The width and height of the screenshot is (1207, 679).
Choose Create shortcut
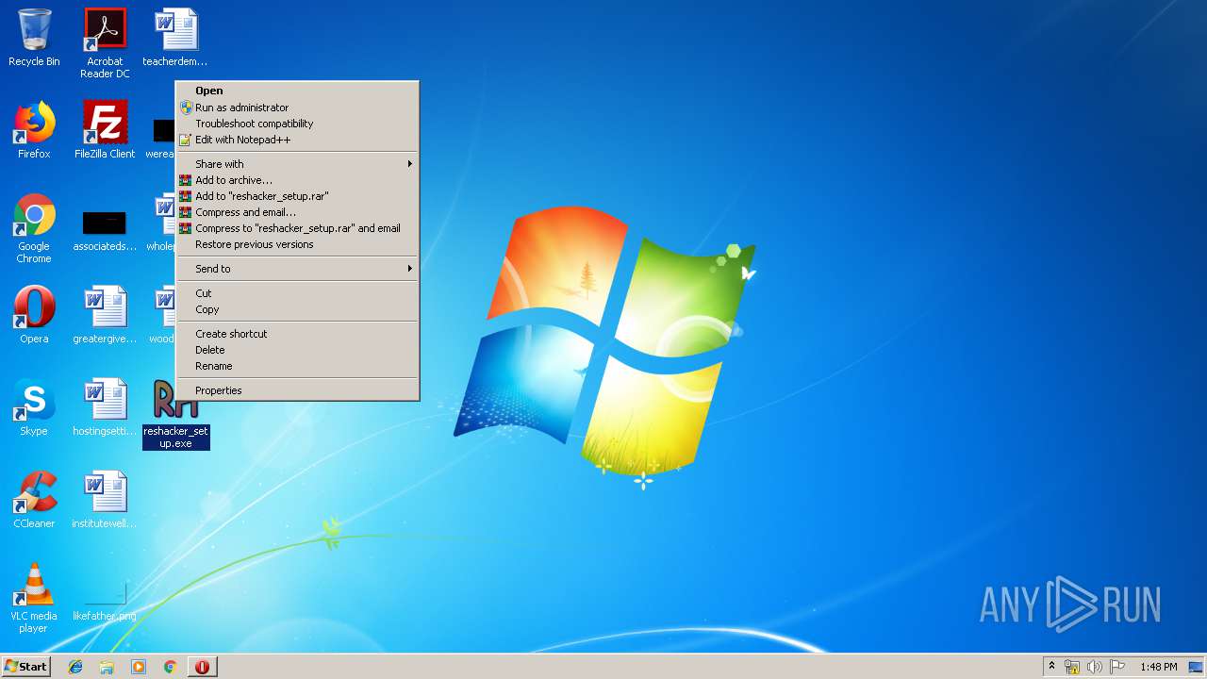tap(297, 334)
